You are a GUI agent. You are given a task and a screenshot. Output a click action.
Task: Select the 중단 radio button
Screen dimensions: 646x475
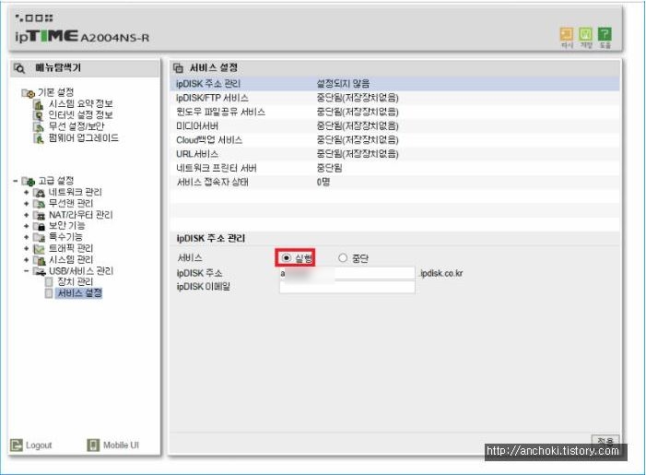pos(343,257)
